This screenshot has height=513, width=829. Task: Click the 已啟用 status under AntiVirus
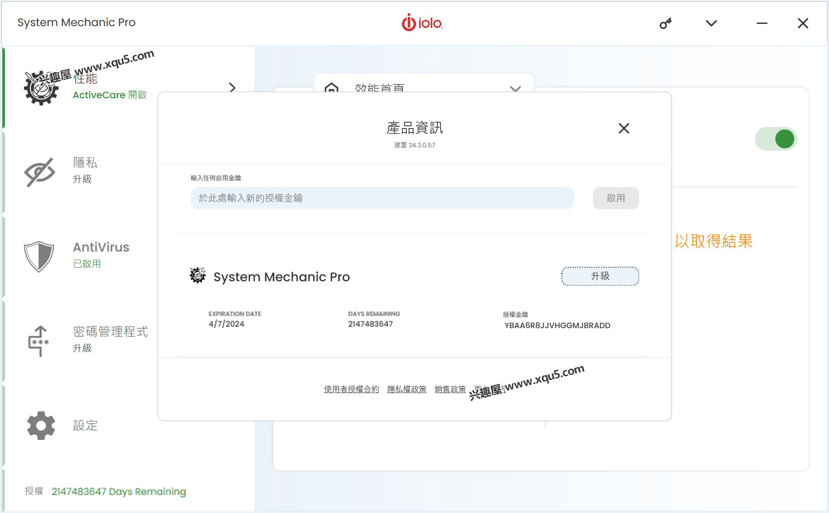[x=87, y=263]
